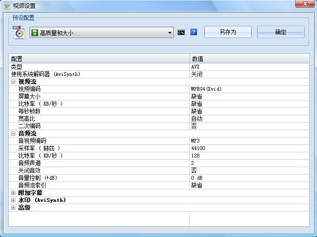The height and width of the screenshot is (237, 317).
Task: Click the 确定 button
Action: click(x=280, y=32)
